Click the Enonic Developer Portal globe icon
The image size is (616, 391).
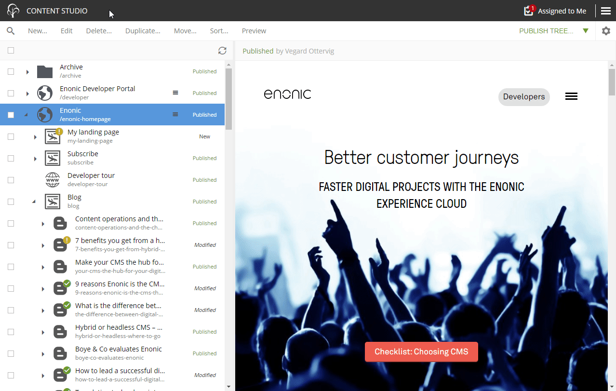click(45, 93)
